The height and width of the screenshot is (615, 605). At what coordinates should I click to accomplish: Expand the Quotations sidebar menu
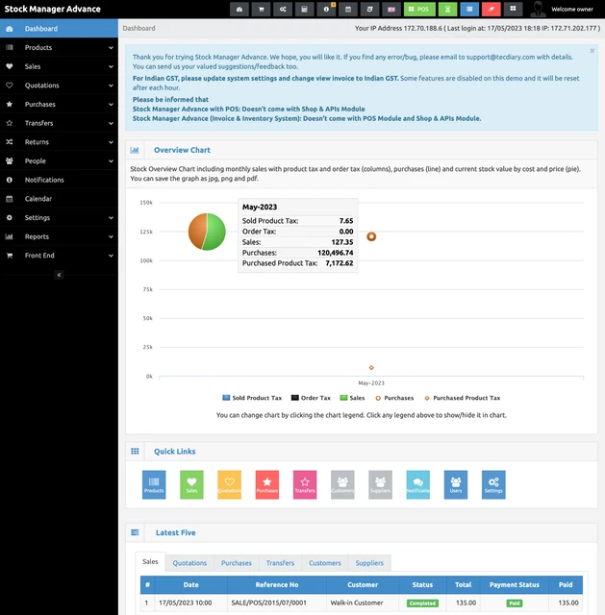(x=59, y=86)
